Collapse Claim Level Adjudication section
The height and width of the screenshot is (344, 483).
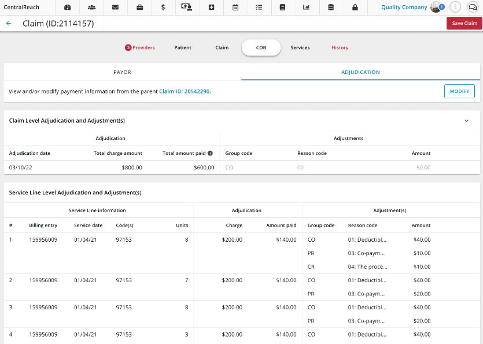[467, 121]
